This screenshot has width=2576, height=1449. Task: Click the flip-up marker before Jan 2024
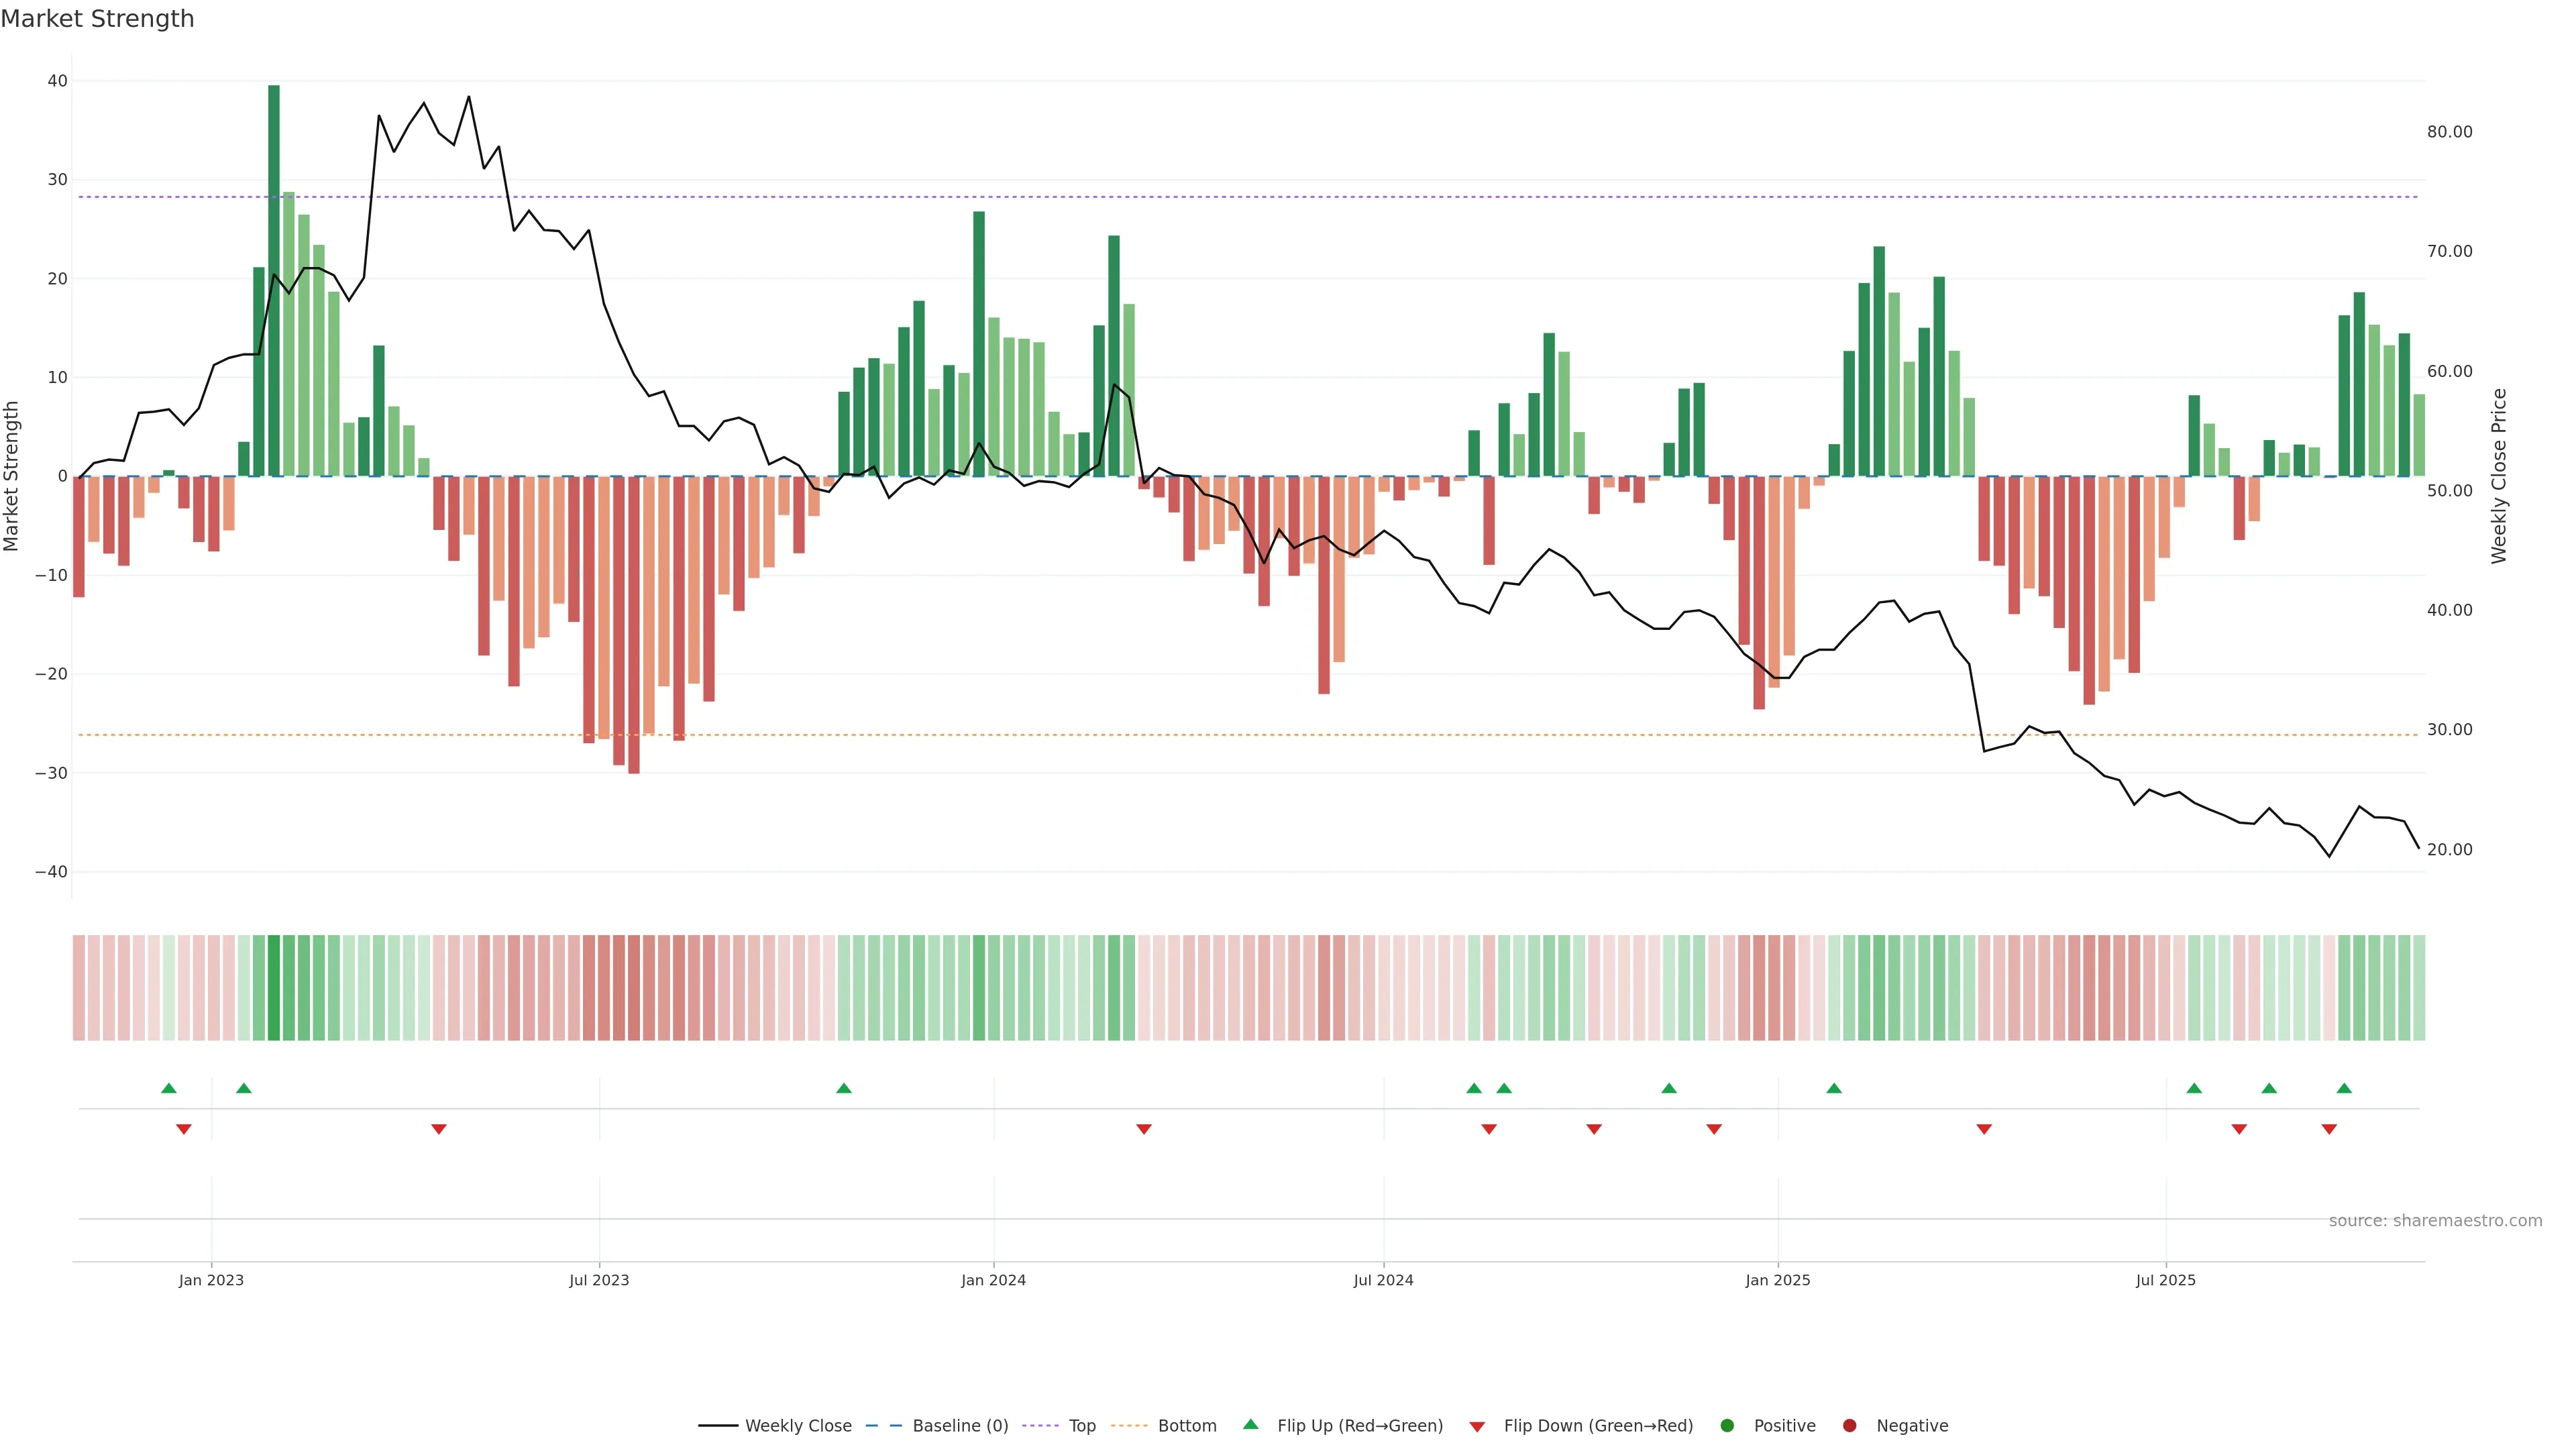pos(844,1088)
